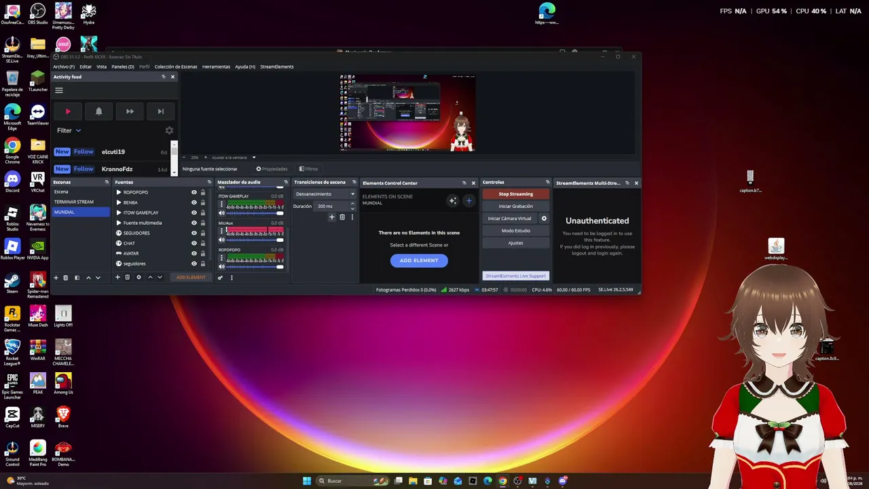Screen dimensions: 869x489
Task: Toggle visibility of AVATAR source
Action: point(194,253)
